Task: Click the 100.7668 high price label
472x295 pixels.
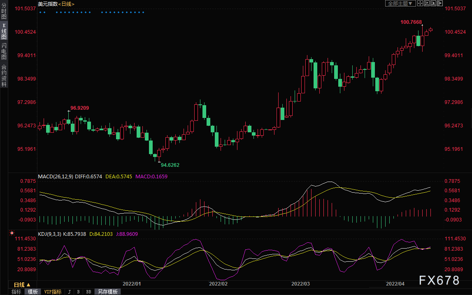Action: tap(411, 22)
